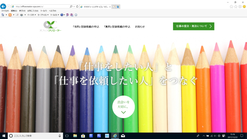Expand the help icon dropdown arrow
Viewport: 247px width, 139px height.
coord(64,15)
